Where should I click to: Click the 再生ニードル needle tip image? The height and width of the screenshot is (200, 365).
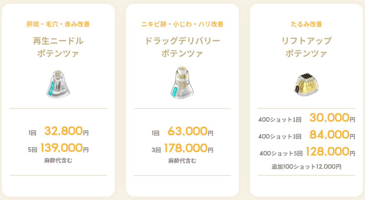[x=58, y=84]
